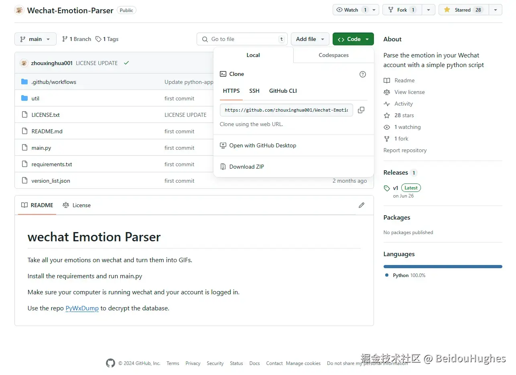Click the util folder icon

[24, 98]
